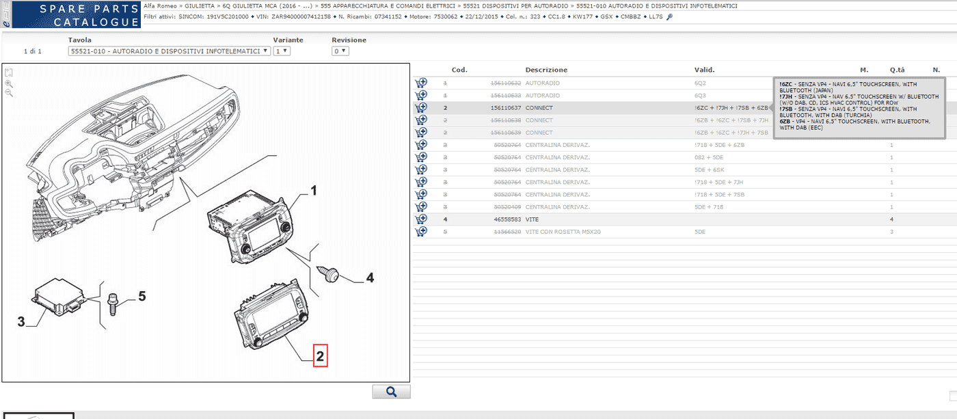This screenshot has height=419, width=957.
Task: Click validity text 082 + 5DE
Action: [707, 158]
